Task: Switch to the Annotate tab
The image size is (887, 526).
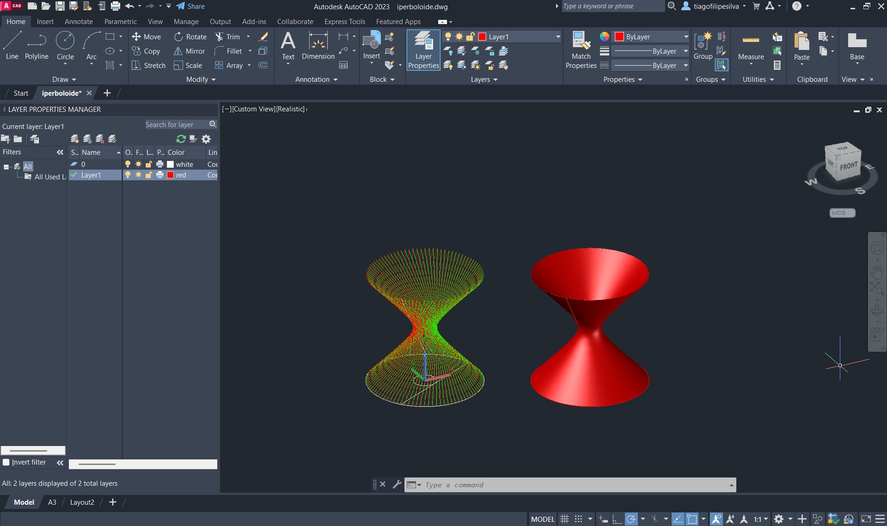Action: point(79,21)
